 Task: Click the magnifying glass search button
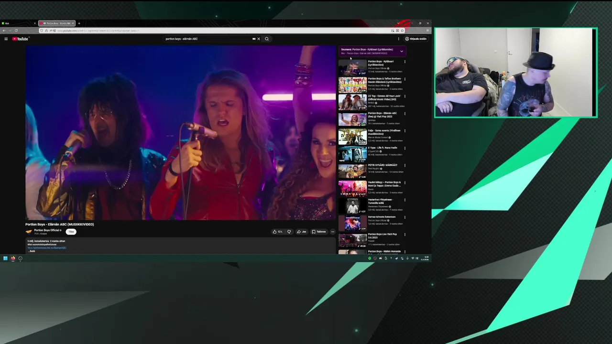267,39
